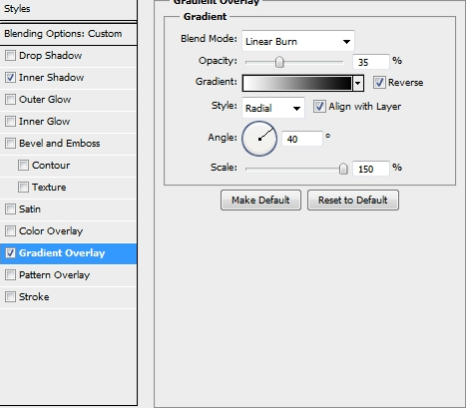This screenshot has height=408, width=466.
Task: Uncheck the Reverse gradient checkbox
Action: pos(379,82)
